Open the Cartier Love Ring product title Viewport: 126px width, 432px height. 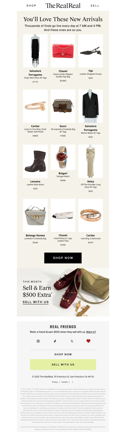pos(91,235)
